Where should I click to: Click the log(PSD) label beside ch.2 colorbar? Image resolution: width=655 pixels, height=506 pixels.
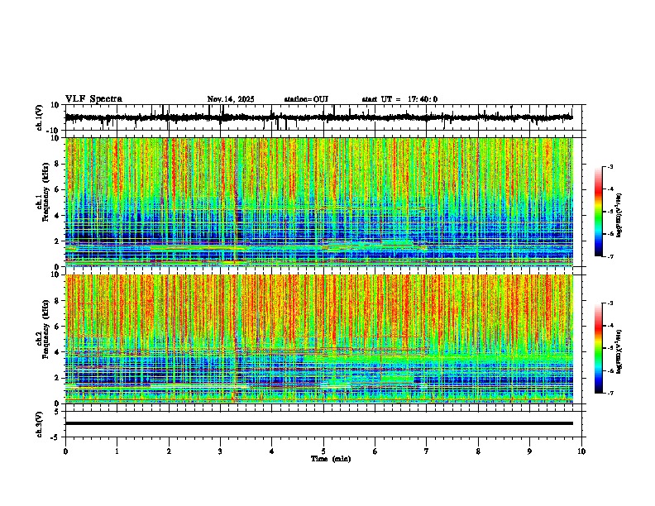click(619, 351)
